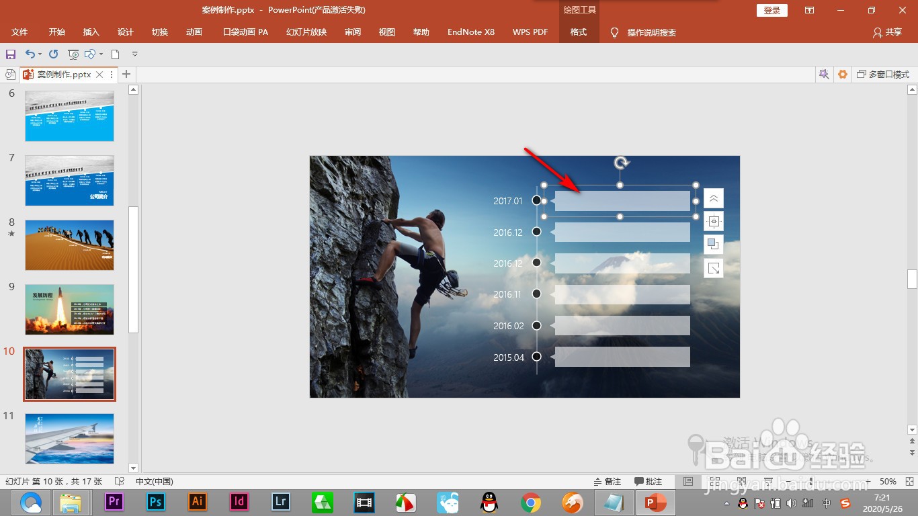Create a new blank document icon

tap(116, 54)
